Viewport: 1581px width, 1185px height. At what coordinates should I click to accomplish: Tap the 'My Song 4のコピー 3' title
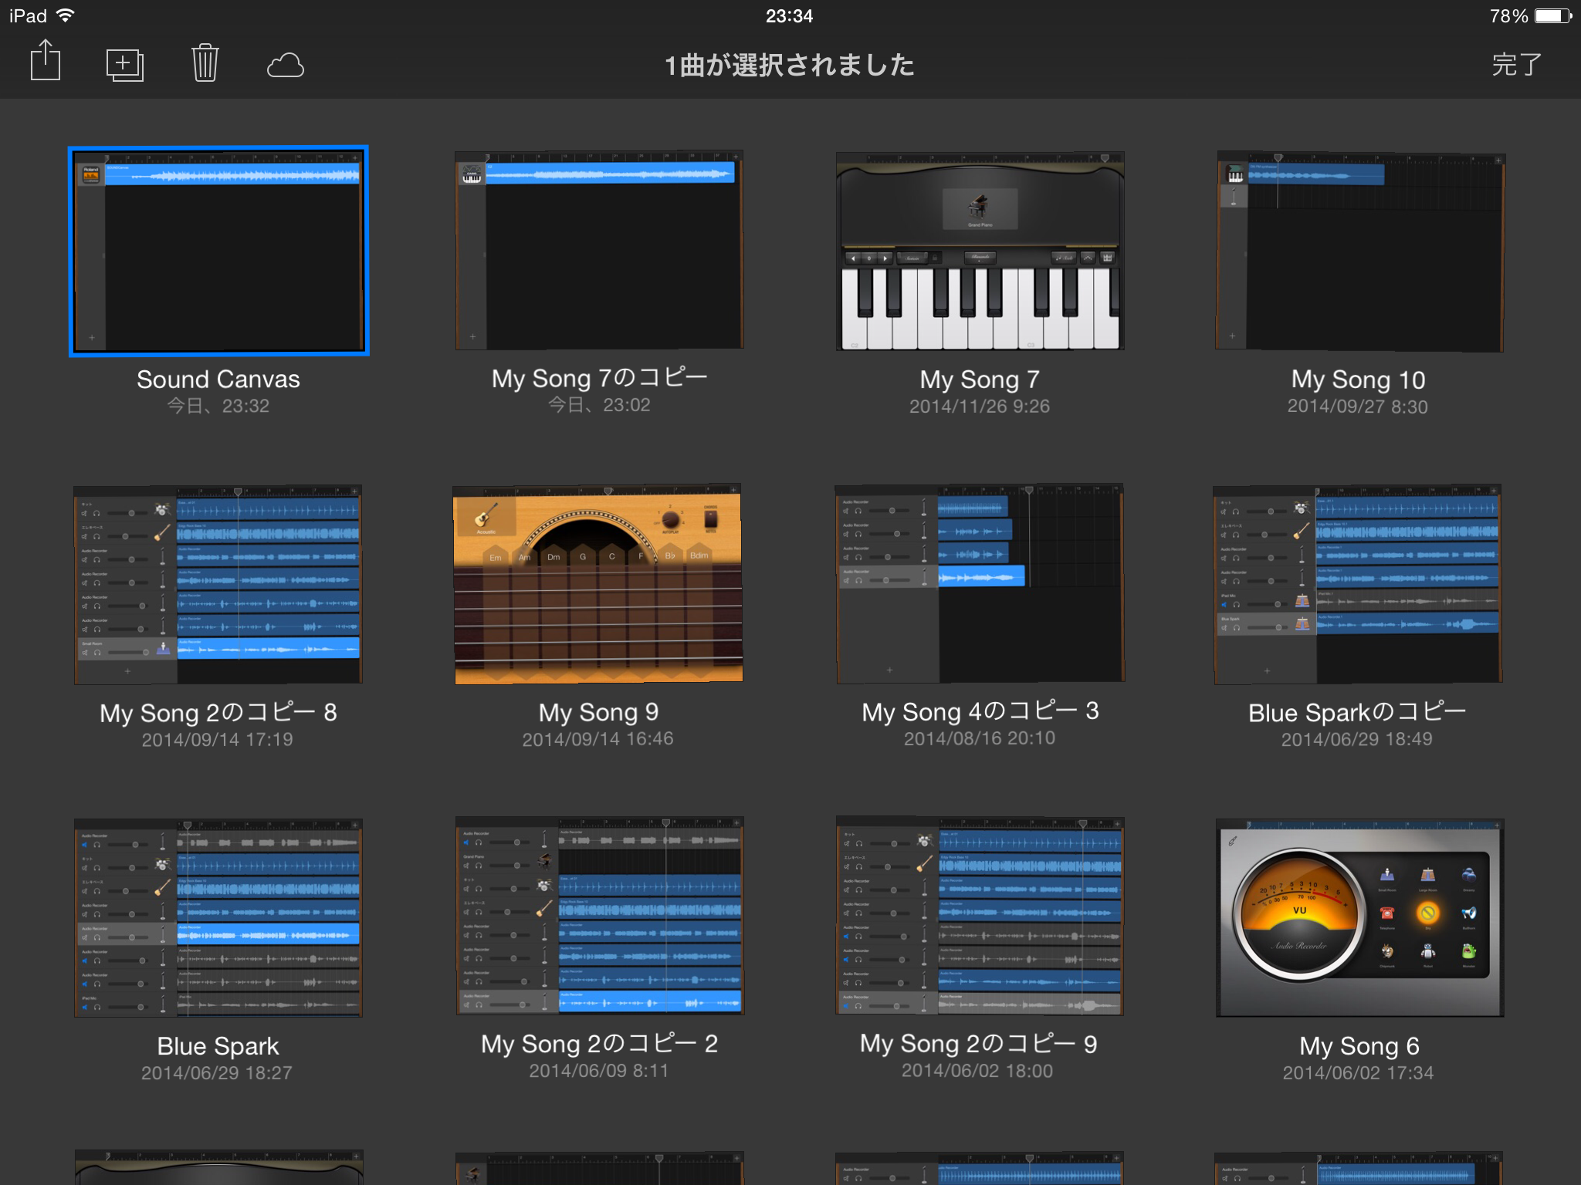(980, 711)
